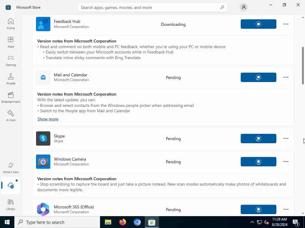Click the Microsoft 365 (Office) title
Viewport: 305px width, 228px height.
[x=74, y=207]
